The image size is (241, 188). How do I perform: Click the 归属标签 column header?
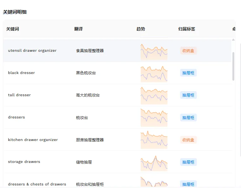(187, 29)
